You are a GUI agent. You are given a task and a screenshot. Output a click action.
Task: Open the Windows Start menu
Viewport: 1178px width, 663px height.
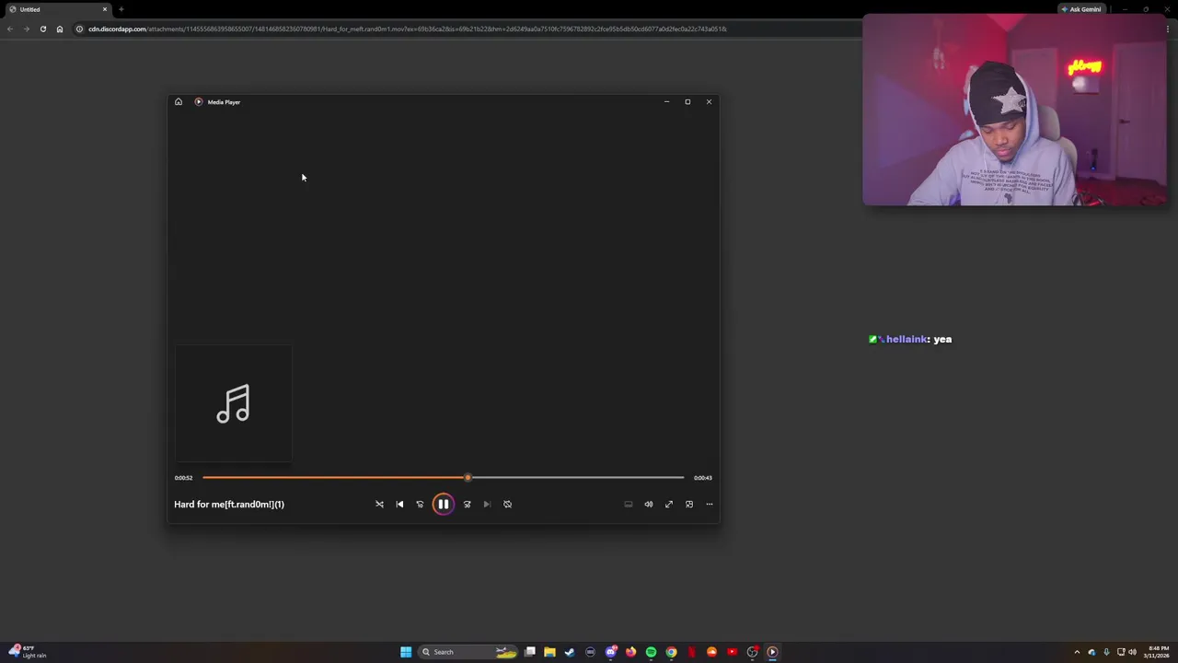tap(406, 652)
